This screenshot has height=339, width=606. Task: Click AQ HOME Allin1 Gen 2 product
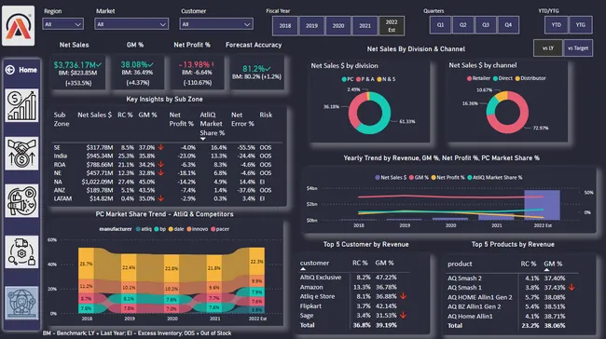tap(479, 297)
